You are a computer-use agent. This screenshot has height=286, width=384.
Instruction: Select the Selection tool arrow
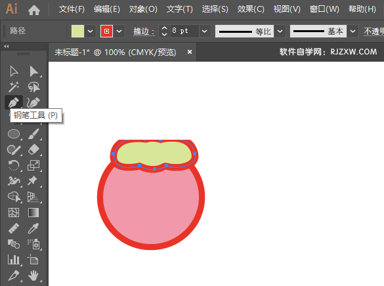click(14, 71)
